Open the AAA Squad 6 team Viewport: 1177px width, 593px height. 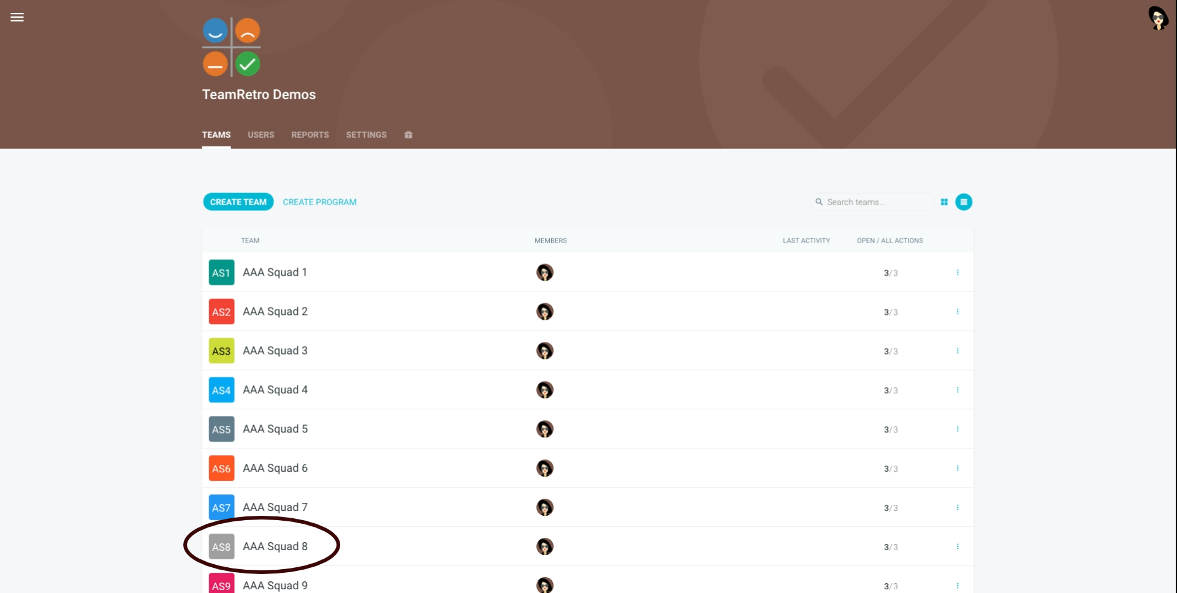pos(275,469)
